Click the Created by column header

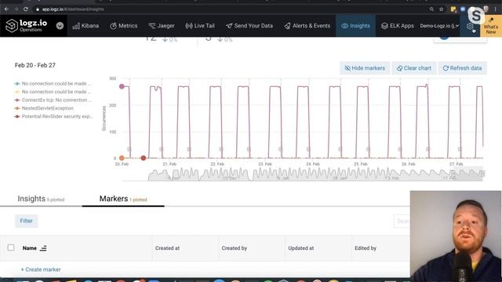pyautogui.click(x=234, y=248)
